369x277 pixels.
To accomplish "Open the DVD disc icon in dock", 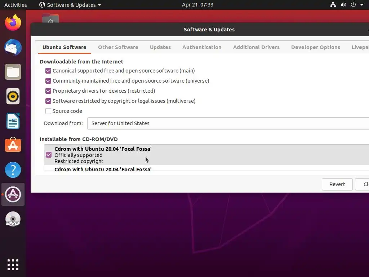I will (13, 219).
